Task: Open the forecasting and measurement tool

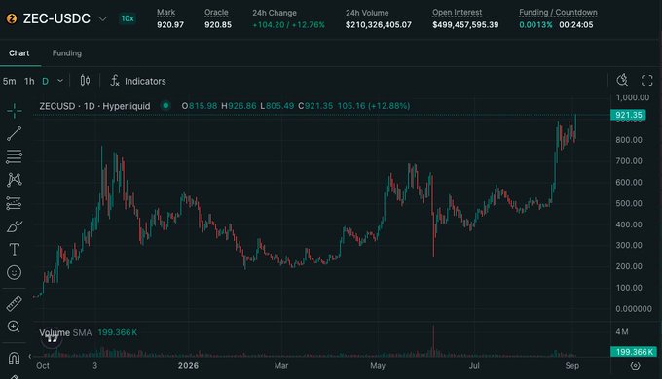Action: point(14,203)
